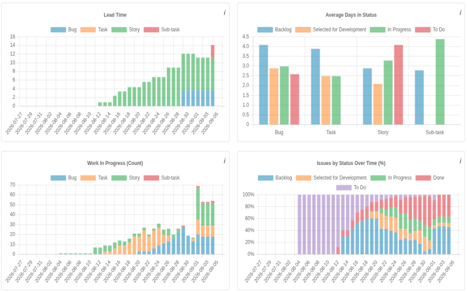Toggle Backlog in Average Days legend
The width and height of the screenshot is (467, 292).
274,30
